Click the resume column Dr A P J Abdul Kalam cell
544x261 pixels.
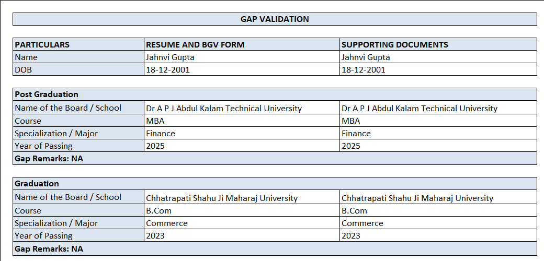click(x=242, y=108)
